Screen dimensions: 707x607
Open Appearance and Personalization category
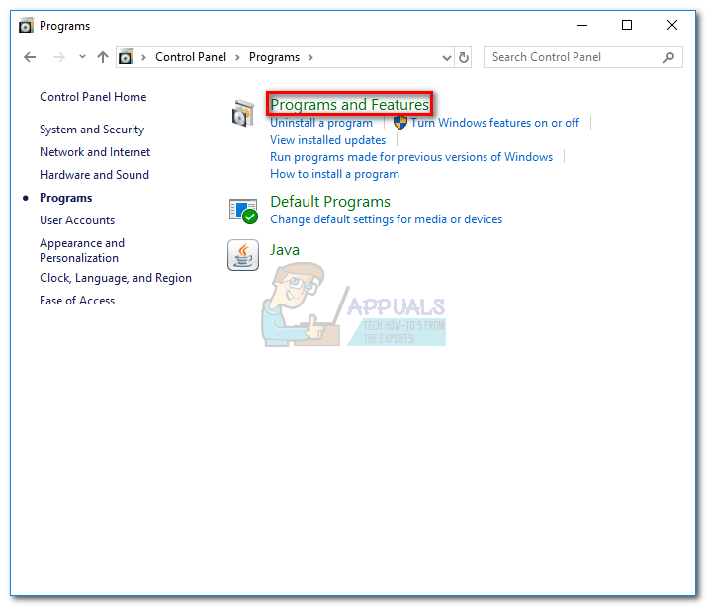(82, 250)
